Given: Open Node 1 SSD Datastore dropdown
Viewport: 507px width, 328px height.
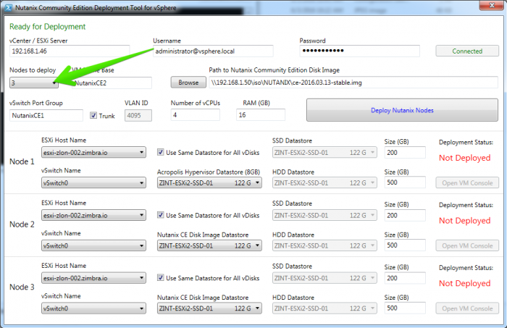Looking at the screenshot, I should (x=324, y=153).
